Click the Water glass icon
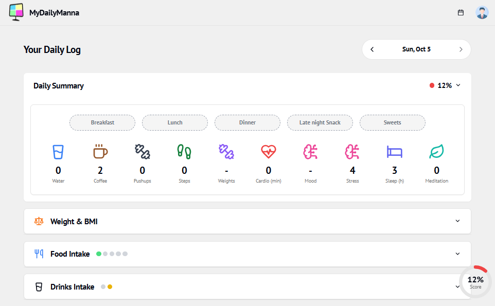The image size is (495, 306). [x=58, y=152]
